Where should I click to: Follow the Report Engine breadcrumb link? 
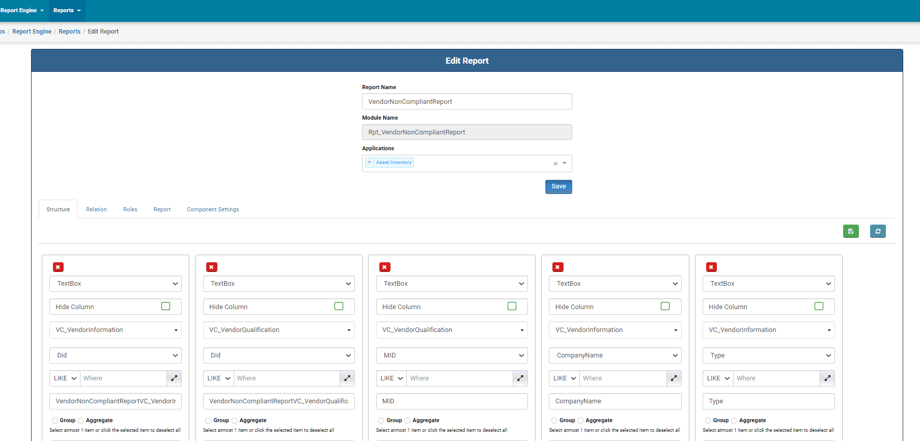click(32, 32)
